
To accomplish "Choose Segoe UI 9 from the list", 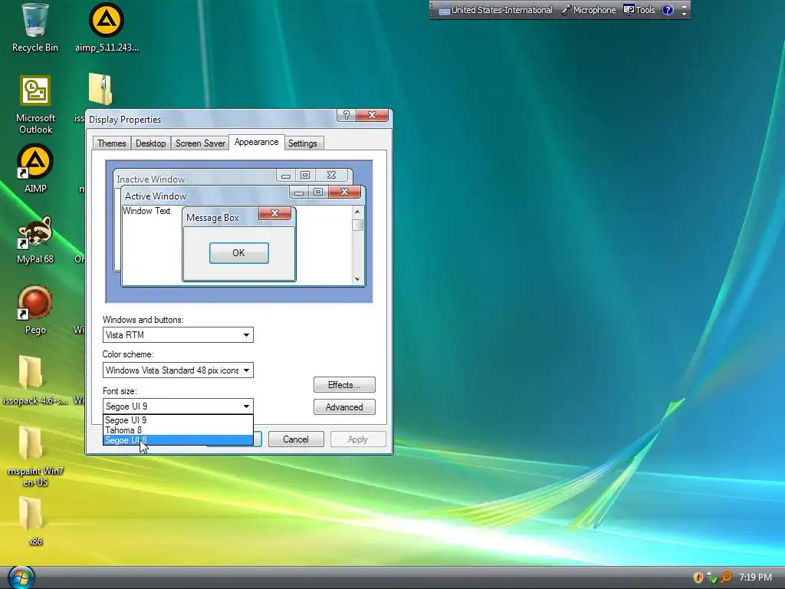I will pyautogui.click(x=178, y=420).
